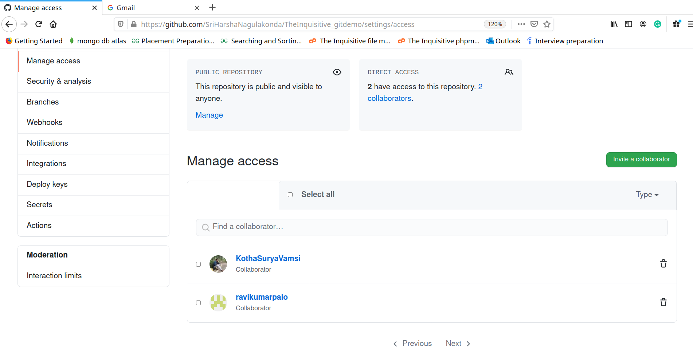693x350 pixels.
Task: Open the Grammarly extension icon
Action: [x=658, y=24]
